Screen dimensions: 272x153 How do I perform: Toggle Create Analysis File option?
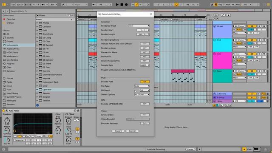click(x=144, y=61)
